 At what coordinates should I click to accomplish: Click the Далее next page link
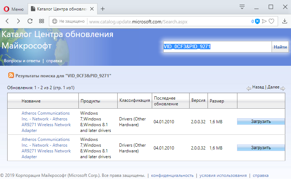(x=273, y=87)
